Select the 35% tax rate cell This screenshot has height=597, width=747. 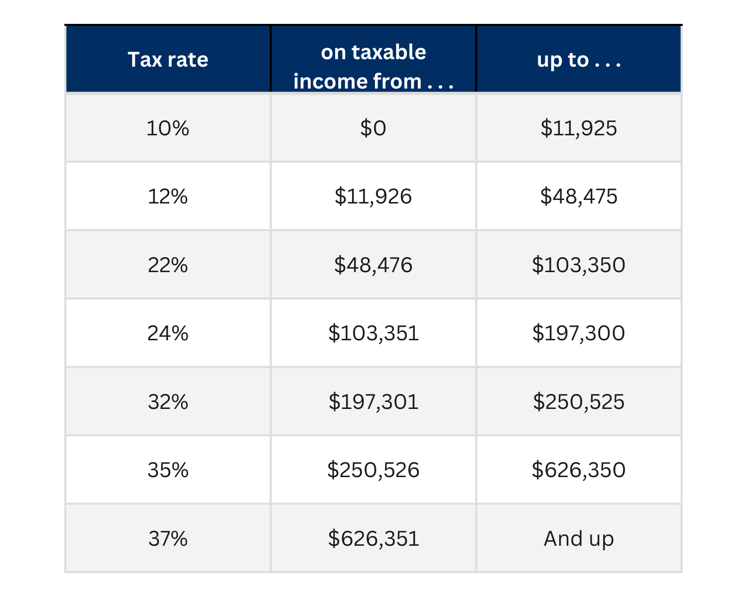(168, 470)
